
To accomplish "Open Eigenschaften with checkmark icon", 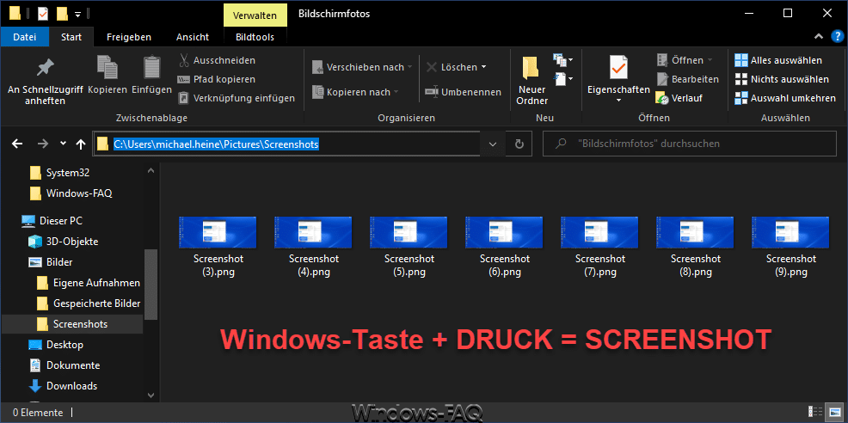I will coord(618,80).
